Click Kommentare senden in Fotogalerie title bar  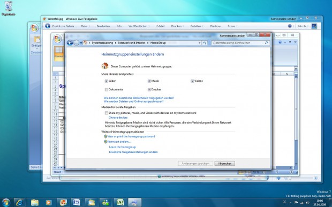tap(283, 19)
